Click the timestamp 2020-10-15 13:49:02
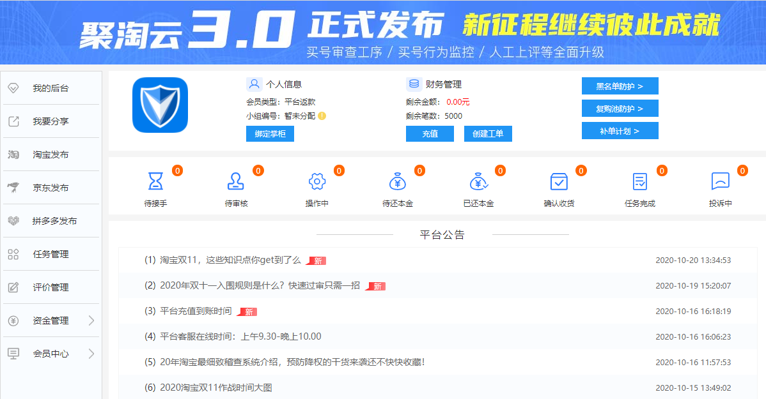The width and height of the screenshot is (766, 399). pos(693,388)
